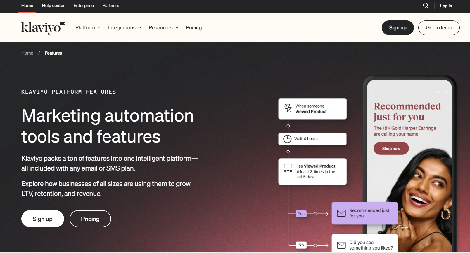Click the up chevron in phone mockup

pos(446,92)
